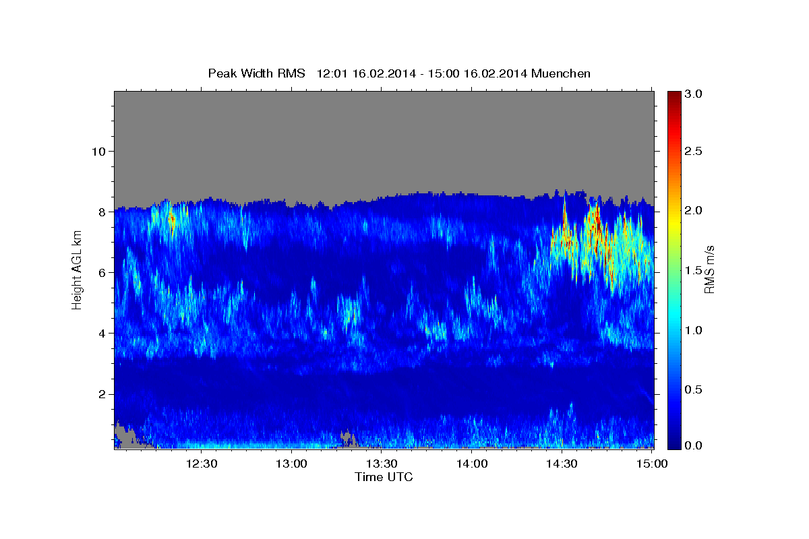
Task: Click the 12:30 time tick label
Action: click(202, 464)
